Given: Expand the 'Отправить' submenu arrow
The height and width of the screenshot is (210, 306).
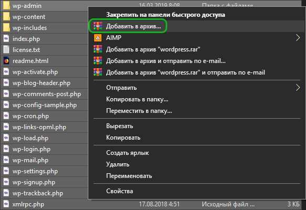Looking at the screenshot, I should pos(298,88).
